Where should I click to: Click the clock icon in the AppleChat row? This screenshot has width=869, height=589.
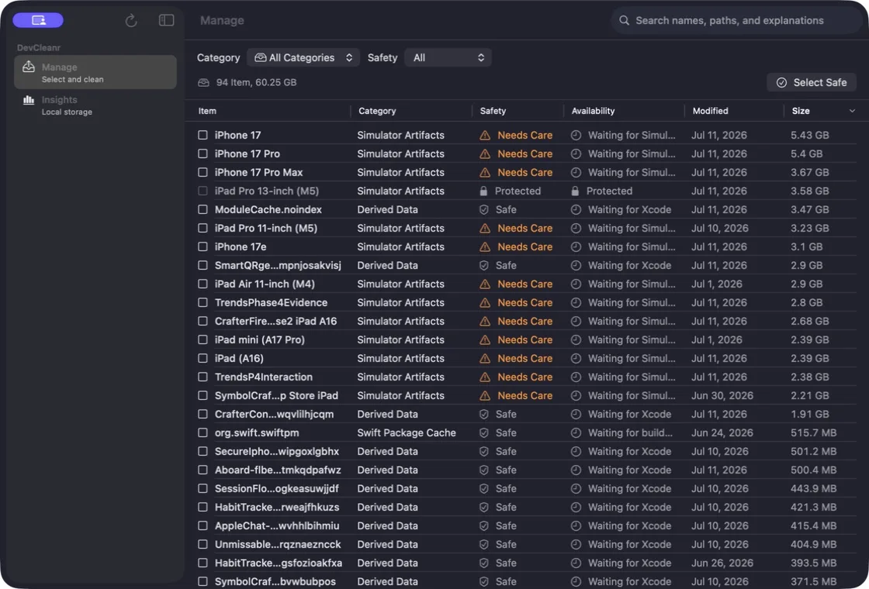tap(576, 526)
